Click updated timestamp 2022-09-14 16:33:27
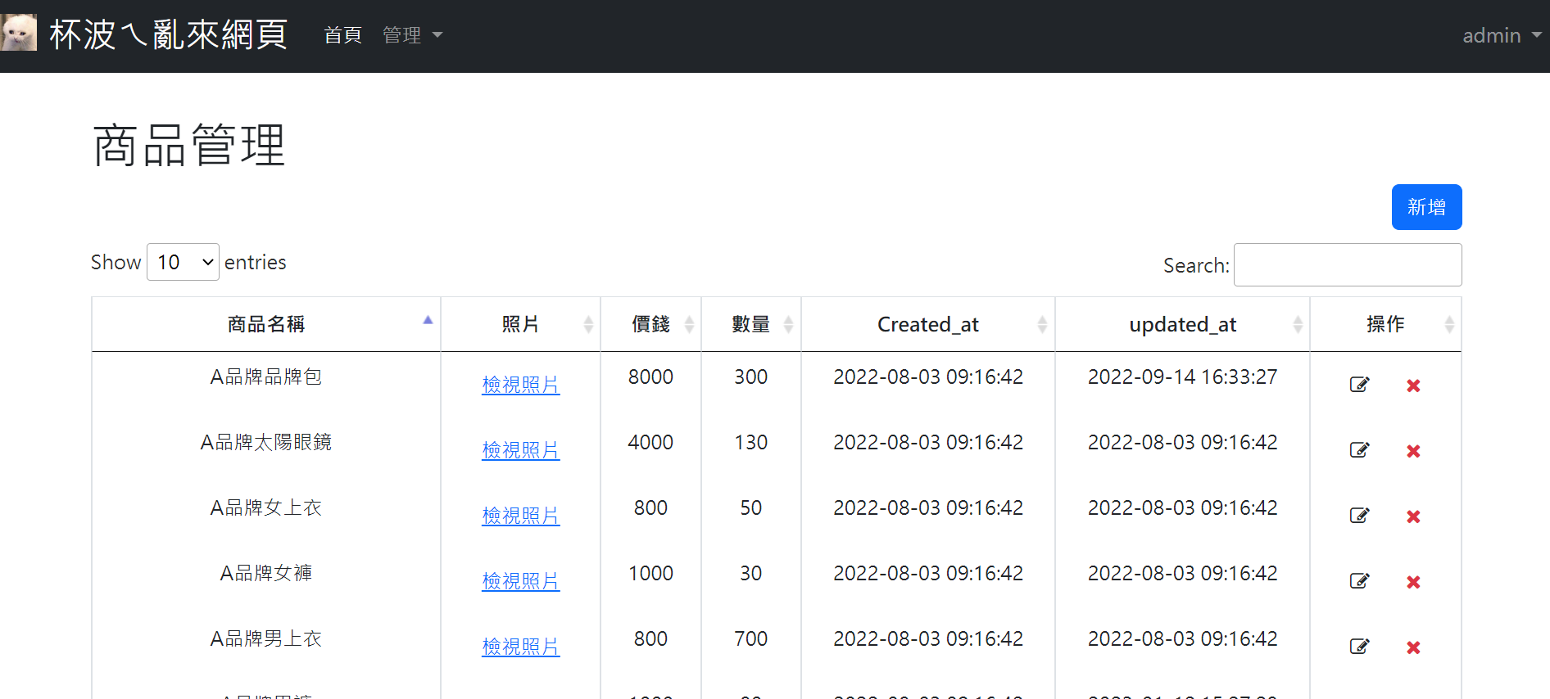1550x699 pixels. [x=1182, y=377]
